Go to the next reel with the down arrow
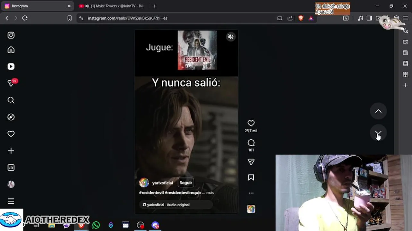This screenshot has height=231, width=412. [378, 133]
